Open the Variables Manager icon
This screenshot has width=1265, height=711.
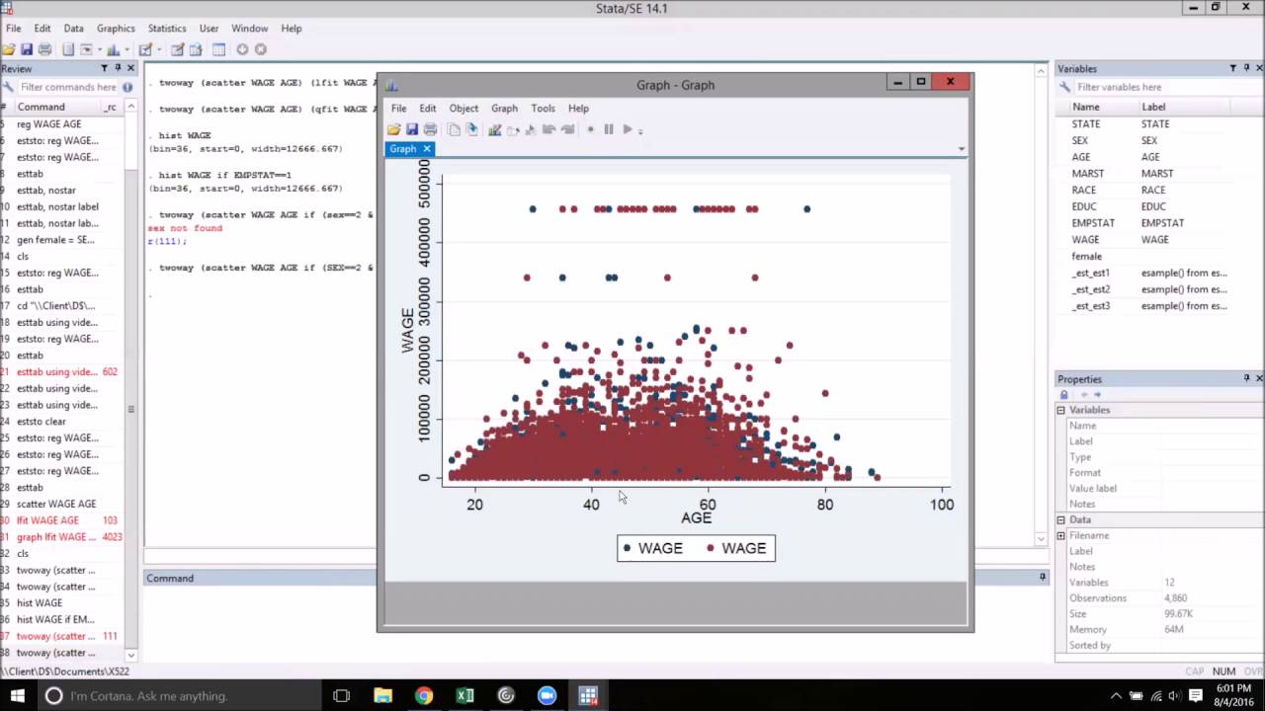[218, 49]
